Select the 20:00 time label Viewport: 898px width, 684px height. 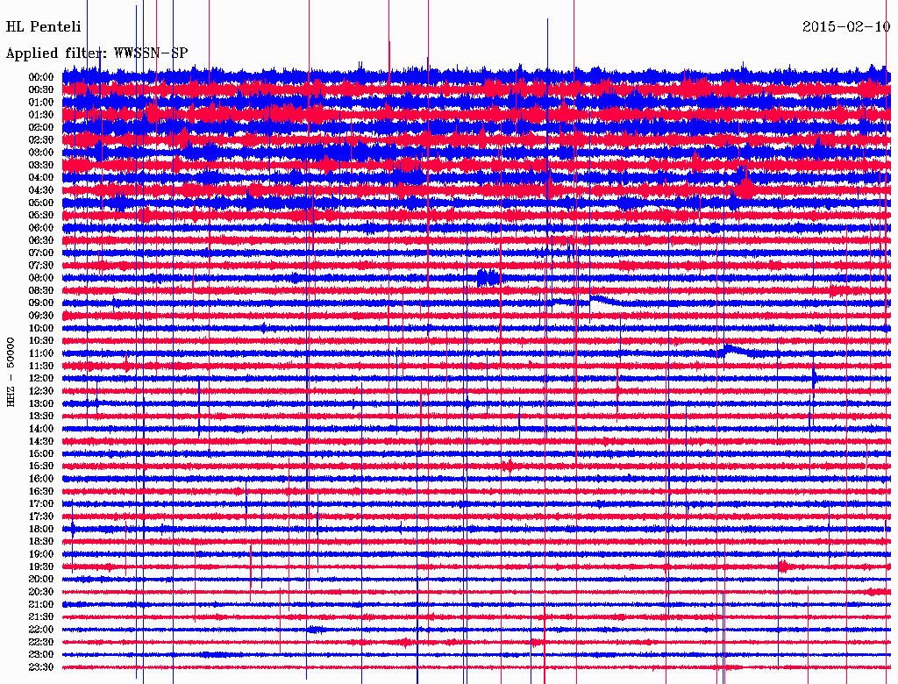41,579
